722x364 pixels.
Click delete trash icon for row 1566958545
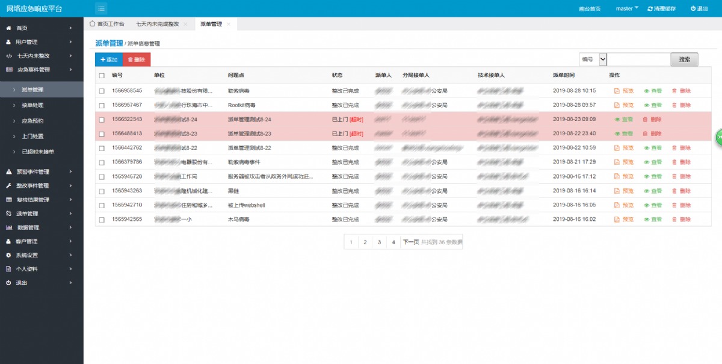pyautogui.click(x=674, y=91)
